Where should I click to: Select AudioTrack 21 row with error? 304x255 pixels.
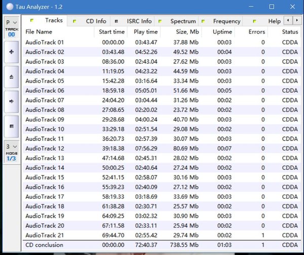click(x=45, y=235)
